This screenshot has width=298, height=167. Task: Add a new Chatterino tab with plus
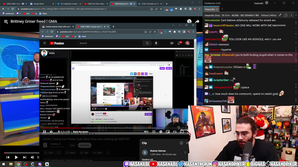(222, 9)
